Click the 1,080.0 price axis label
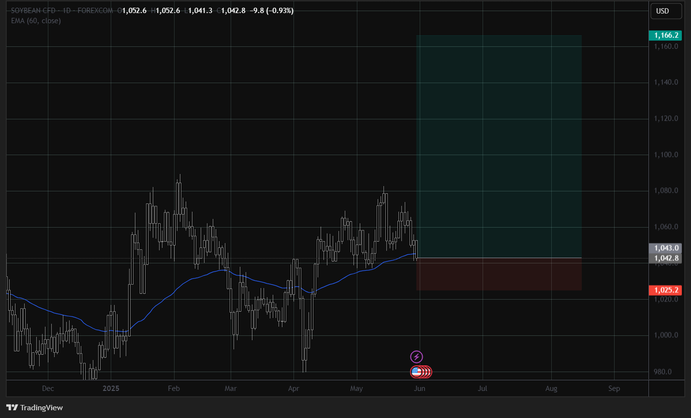The width and height of the screenshot is (691, 418). tap(666, 190)
